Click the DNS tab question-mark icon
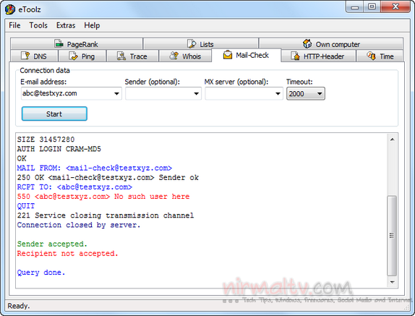The width and height of the screenshot is (415, 316). pyautogui.click(x=25, y=56)
